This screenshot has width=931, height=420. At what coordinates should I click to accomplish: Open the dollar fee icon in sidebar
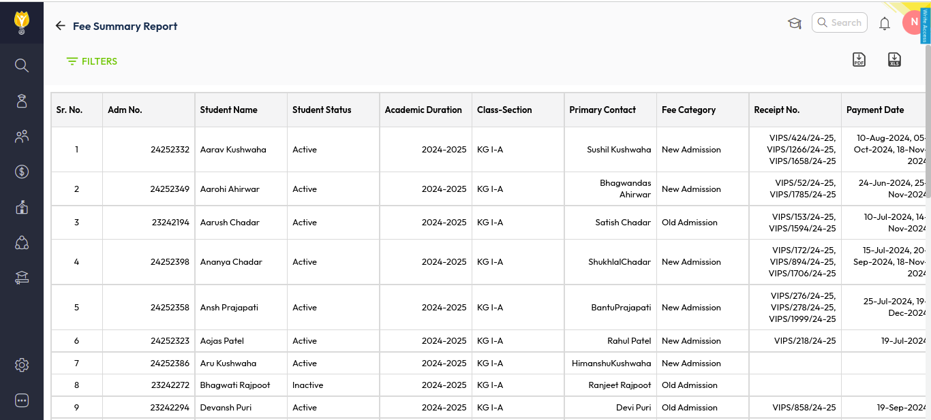(22, 172)
